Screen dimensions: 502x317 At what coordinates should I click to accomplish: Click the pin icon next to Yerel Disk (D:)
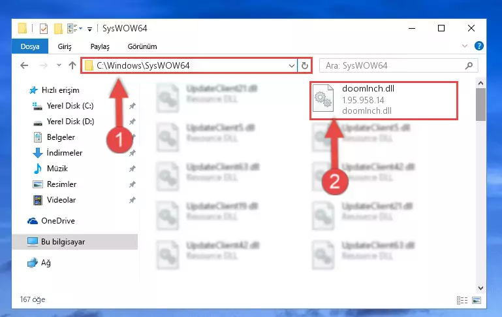click(x=132, y=122)
